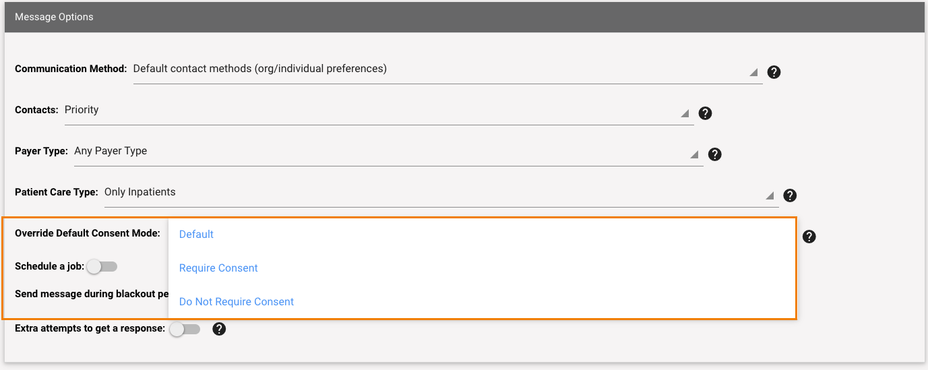Open help icon beside Contacts
This screenshot has height=370, width=928.
coord(705,113)
